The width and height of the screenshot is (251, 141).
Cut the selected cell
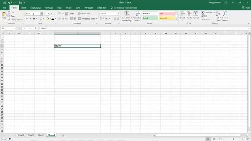[x=11, y=13]
